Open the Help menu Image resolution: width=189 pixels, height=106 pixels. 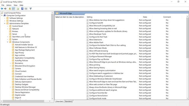[21, 5]
